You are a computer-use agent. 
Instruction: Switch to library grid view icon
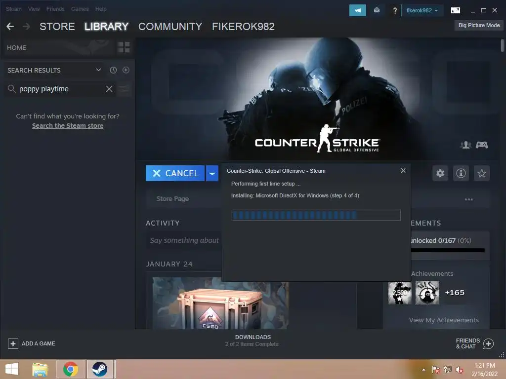(x=124, y=47)
